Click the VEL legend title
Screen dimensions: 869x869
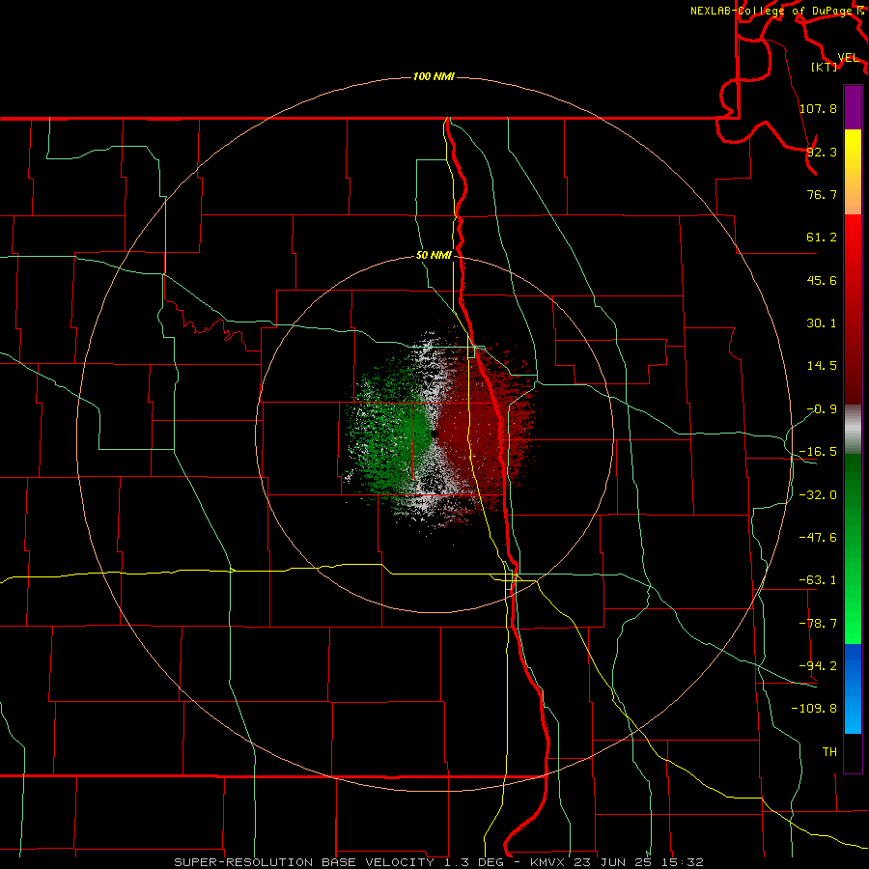click(848, 58)
